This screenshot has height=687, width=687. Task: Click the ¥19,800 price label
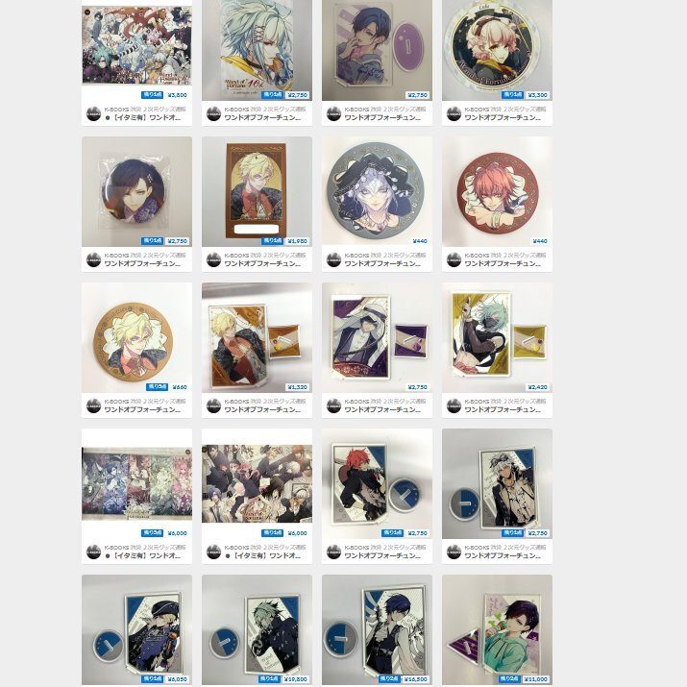click(x=296, y=679)
